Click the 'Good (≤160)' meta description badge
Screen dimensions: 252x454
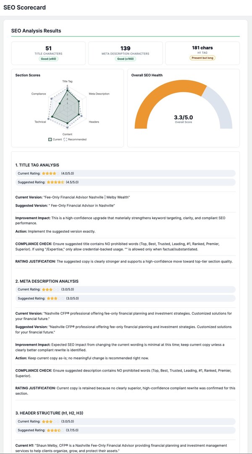125,59
